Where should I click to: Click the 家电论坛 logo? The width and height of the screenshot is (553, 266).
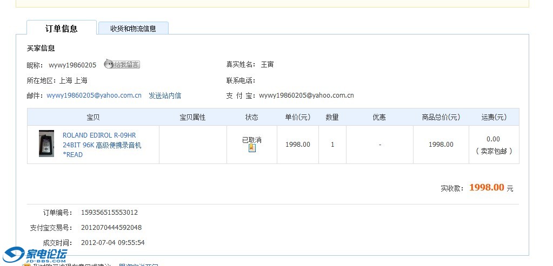[x=35, y=255]
